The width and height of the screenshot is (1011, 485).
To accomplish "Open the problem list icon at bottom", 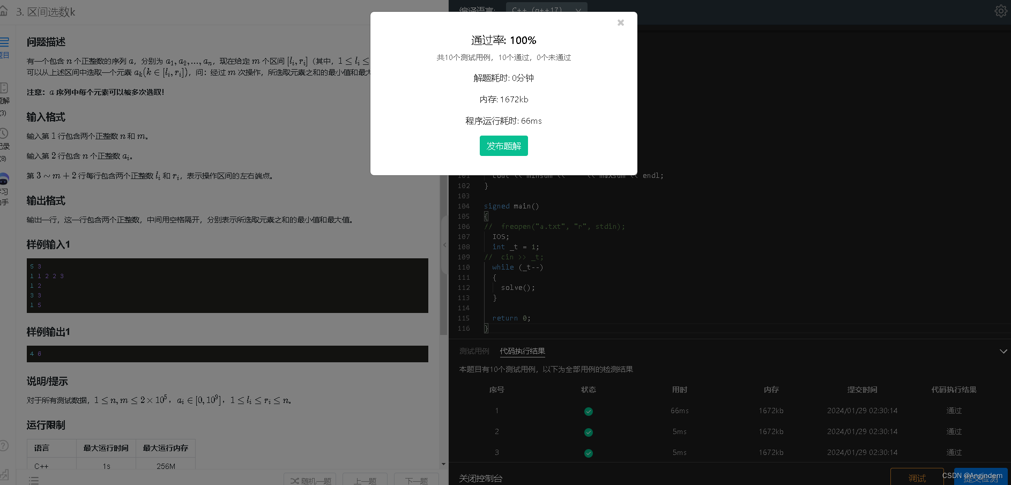I will point(34,480).
